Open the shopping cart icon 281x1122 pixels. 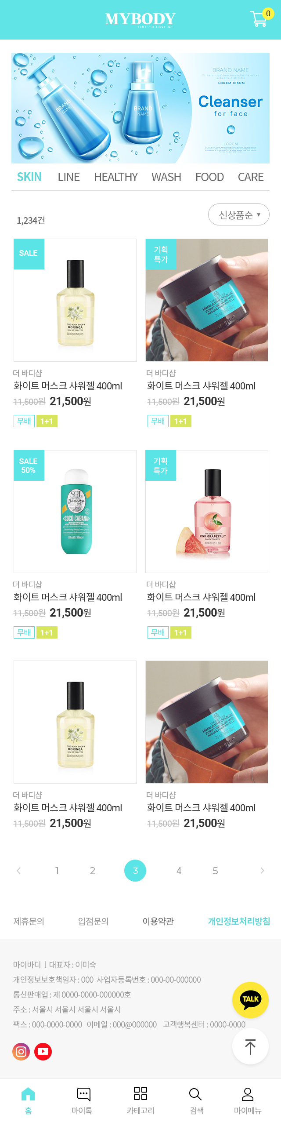pyautogui.click(x=259, y=19)
